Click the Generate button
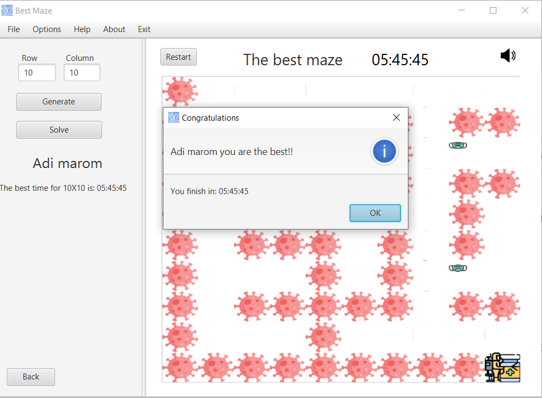Image resolution: width=542 pixels, height=398 pixels. tap(59, 102)
